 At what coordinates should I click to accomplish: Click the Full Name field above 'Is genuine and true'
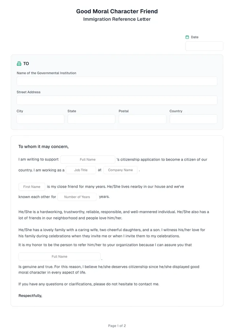coord(59,256)
